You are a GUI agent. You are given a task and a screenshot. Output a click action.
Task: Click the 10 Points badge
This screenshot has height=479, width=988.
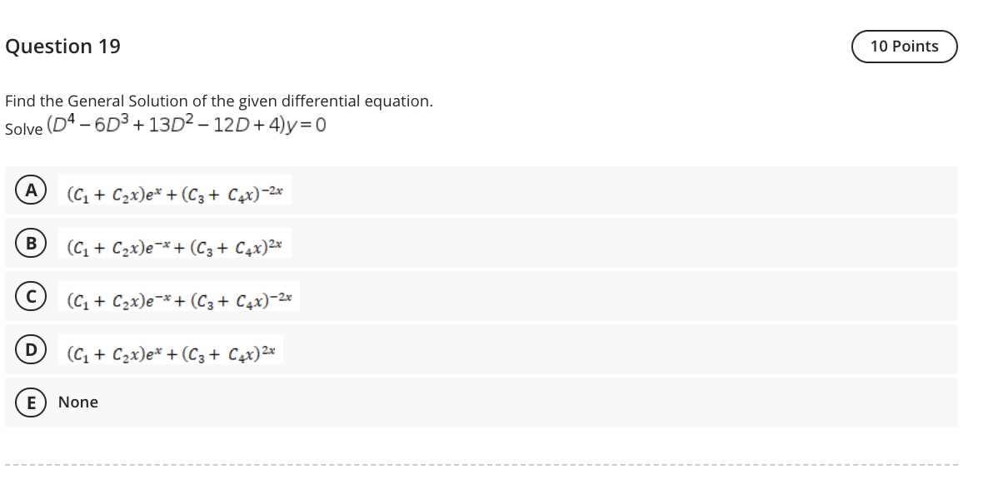point(904,47)
